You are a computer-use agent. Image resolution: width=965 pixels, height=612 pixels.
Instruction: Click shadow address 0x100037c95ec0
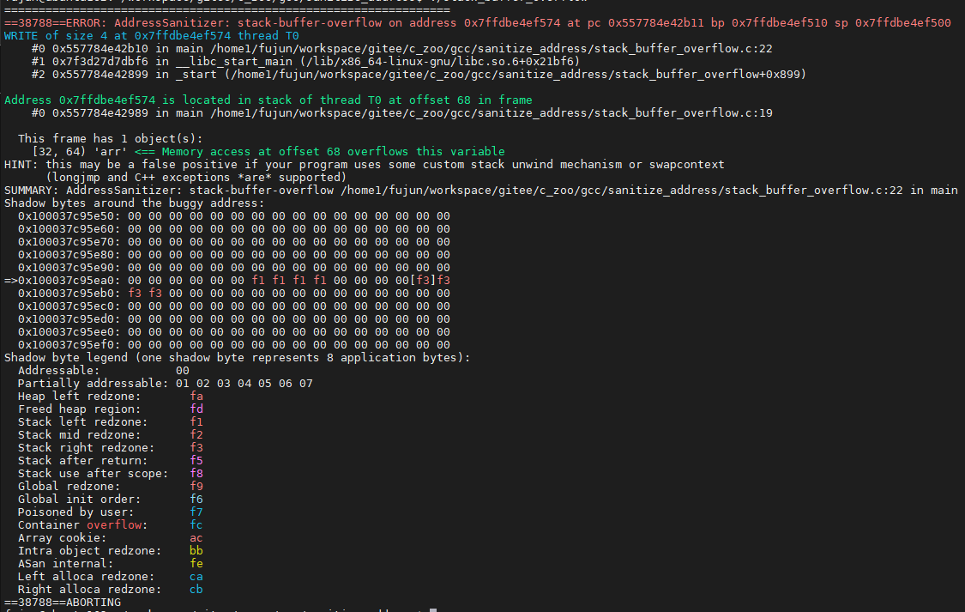pyautogui.click(x=69, y=306)
